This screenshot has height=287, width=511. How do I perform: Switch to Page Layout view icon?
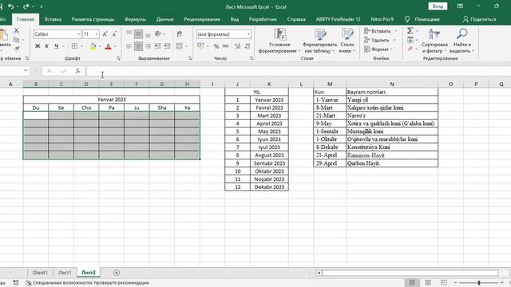tap(428, 282)
